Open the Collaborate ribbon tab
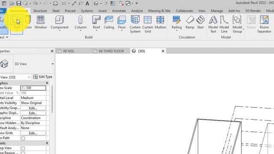274x154 pixels. click(184, 11)
